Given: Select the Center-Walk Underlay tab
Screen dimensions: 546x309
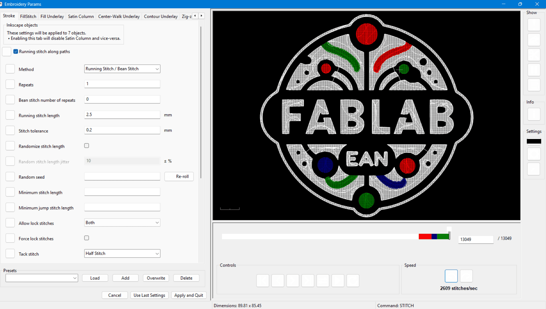Looking at the screenshot, I should coord(119,16).
